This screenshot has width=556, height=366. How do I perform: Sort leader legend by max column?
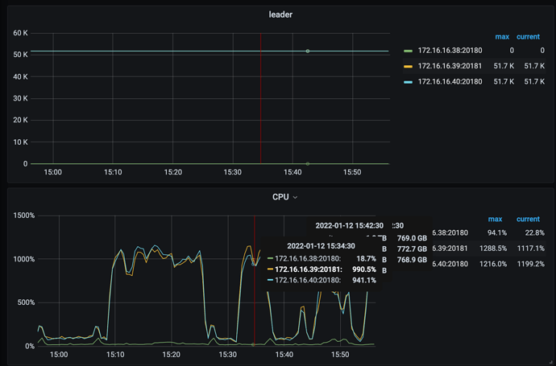point(502,37)
